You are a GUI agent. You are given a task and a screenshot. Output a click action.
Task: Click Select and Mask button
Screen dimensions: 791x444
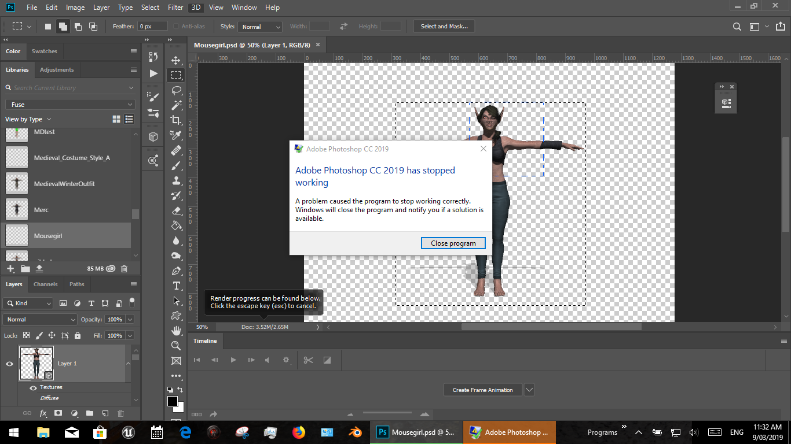pos(444,27)
